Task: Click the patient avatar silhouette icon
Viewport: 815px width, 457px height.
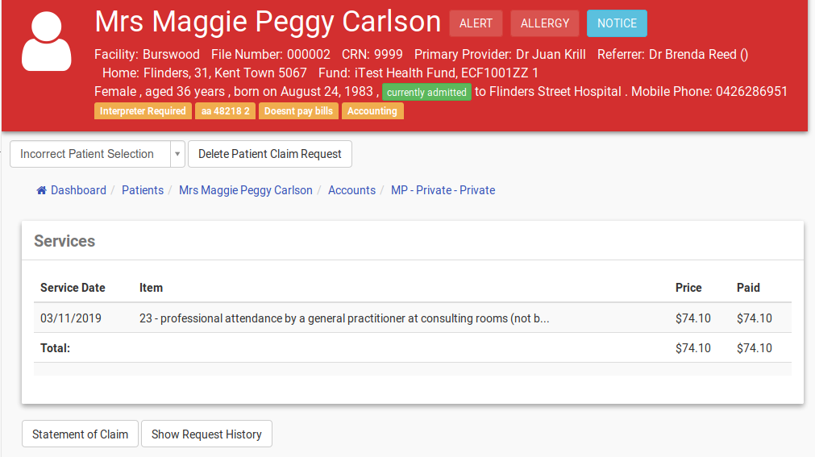Action: [x=46, y=41]
